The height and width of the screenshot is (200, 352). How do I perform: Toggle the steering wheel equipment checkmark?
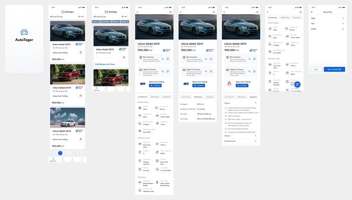click(226, 108)
